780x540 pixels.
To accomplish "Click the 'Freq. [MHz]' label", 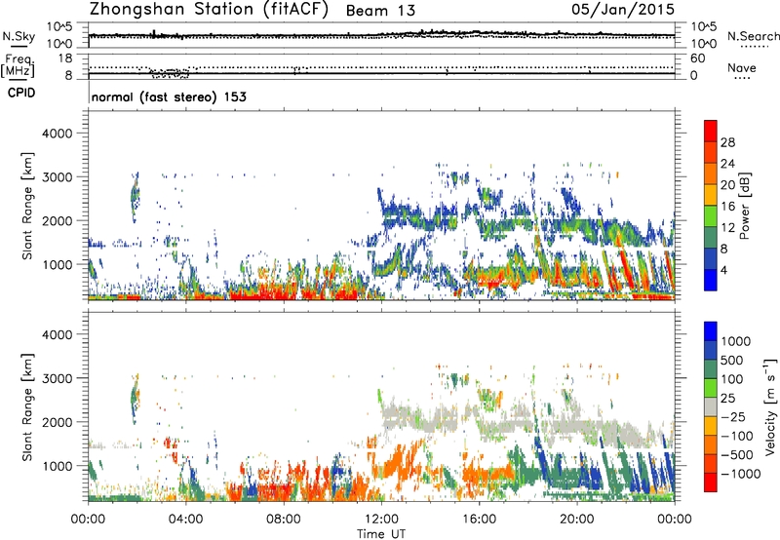I will [18, 66].
